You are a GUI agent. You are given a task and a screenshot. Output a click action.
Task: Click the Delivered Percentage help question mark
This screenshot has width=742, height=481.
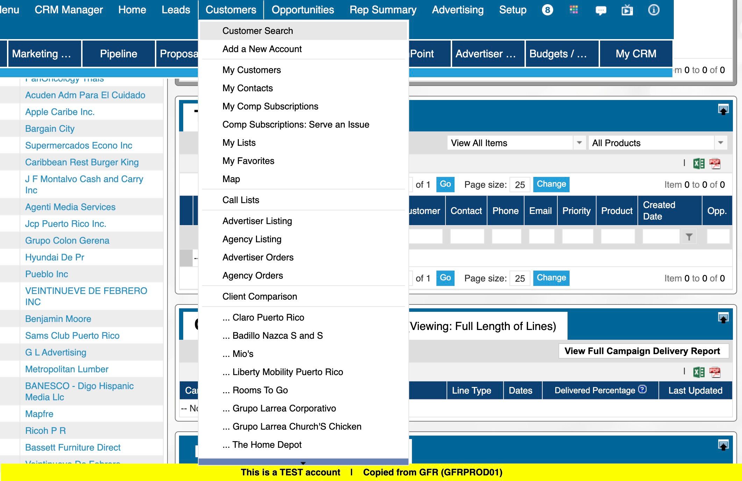(x=642, y=389)
